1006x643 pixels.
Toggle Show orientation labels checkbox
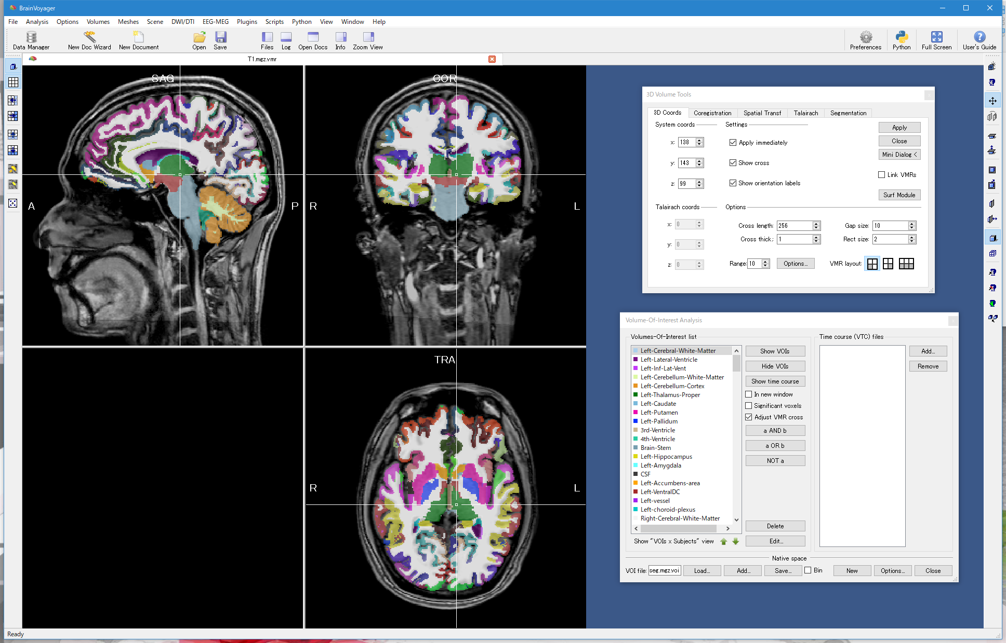(x=733, y=183)
